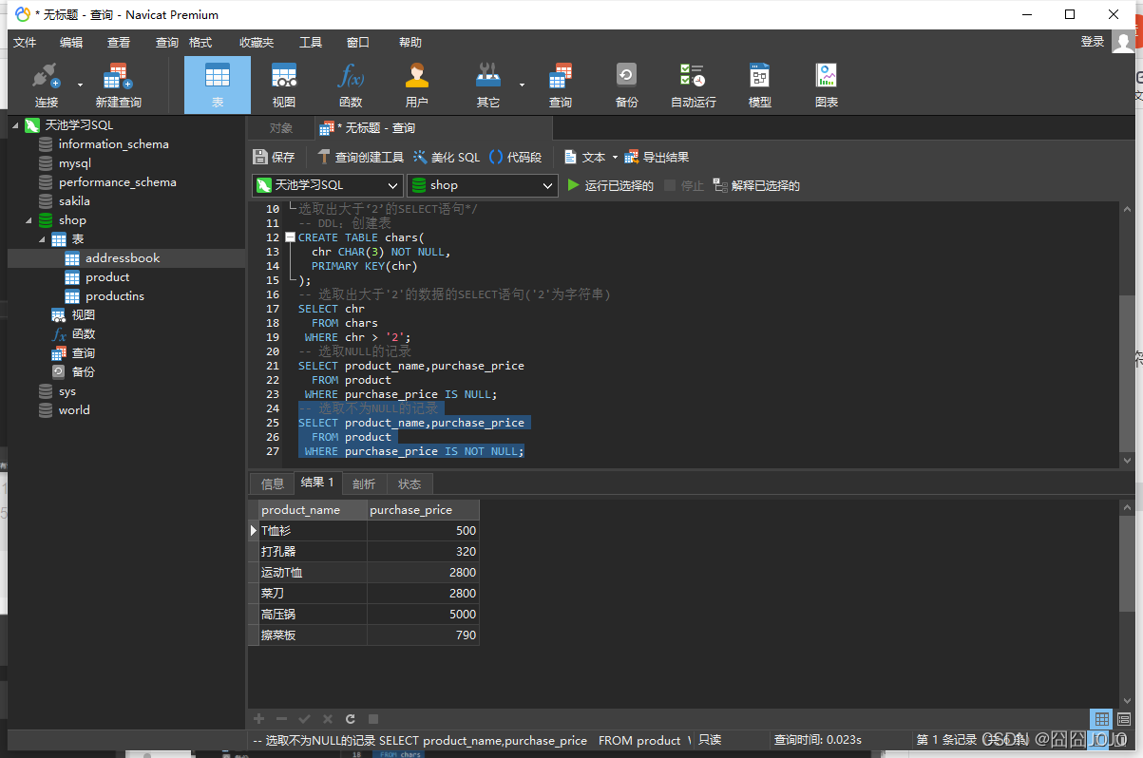Open the 查看 menu
The height and width of the screenshot is (758, 1143).
pyautogui.click(x=119, y=43)
